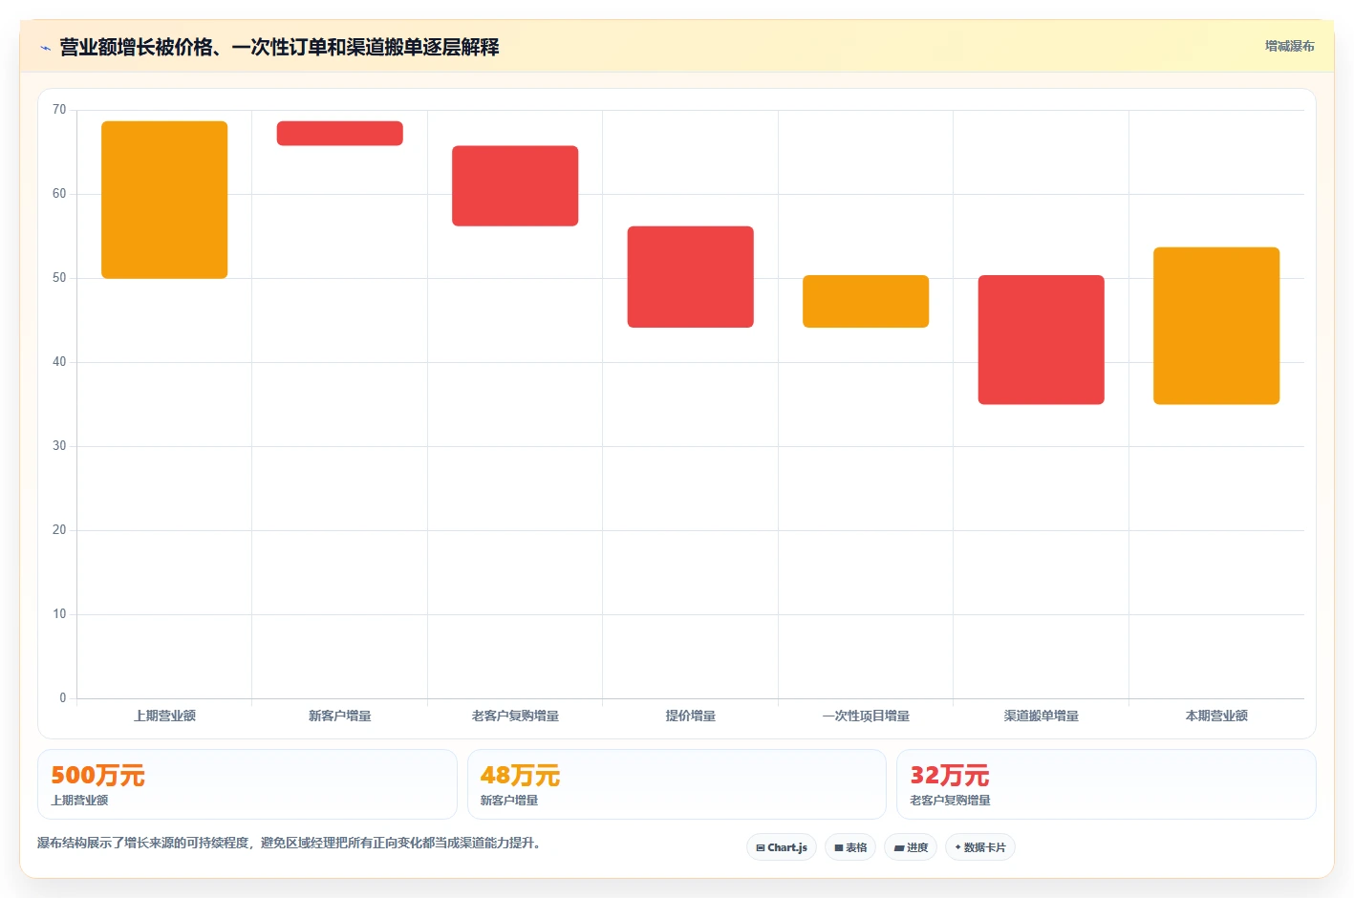Select the red 新客户增量 bar

[x=340, y=134]
